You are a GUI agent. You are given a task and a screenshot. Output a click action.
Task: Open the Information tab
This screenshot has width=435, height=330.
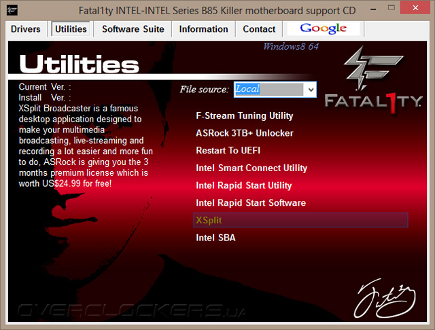(203, 29)
